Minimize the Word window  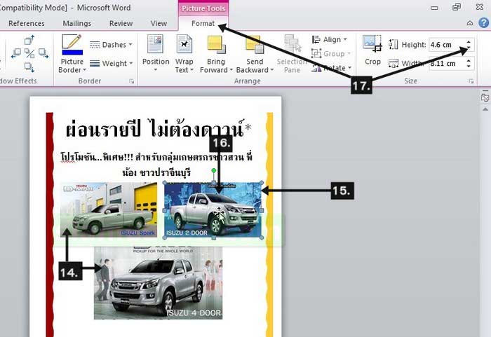click(434, 8)
